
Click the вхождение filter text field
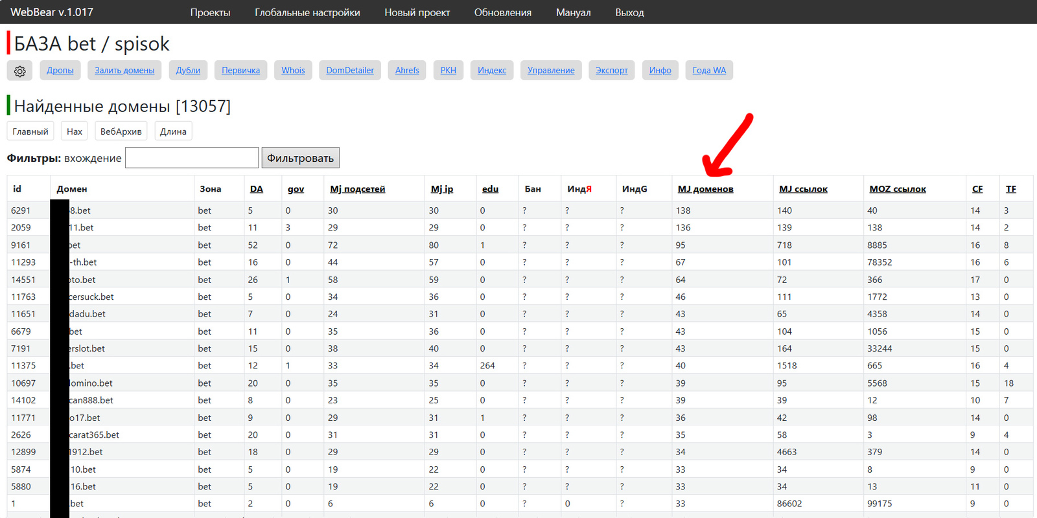(x=192, y=158)
